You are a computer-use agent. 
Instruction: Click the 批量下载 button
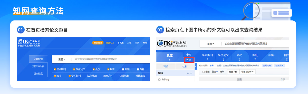233,72
